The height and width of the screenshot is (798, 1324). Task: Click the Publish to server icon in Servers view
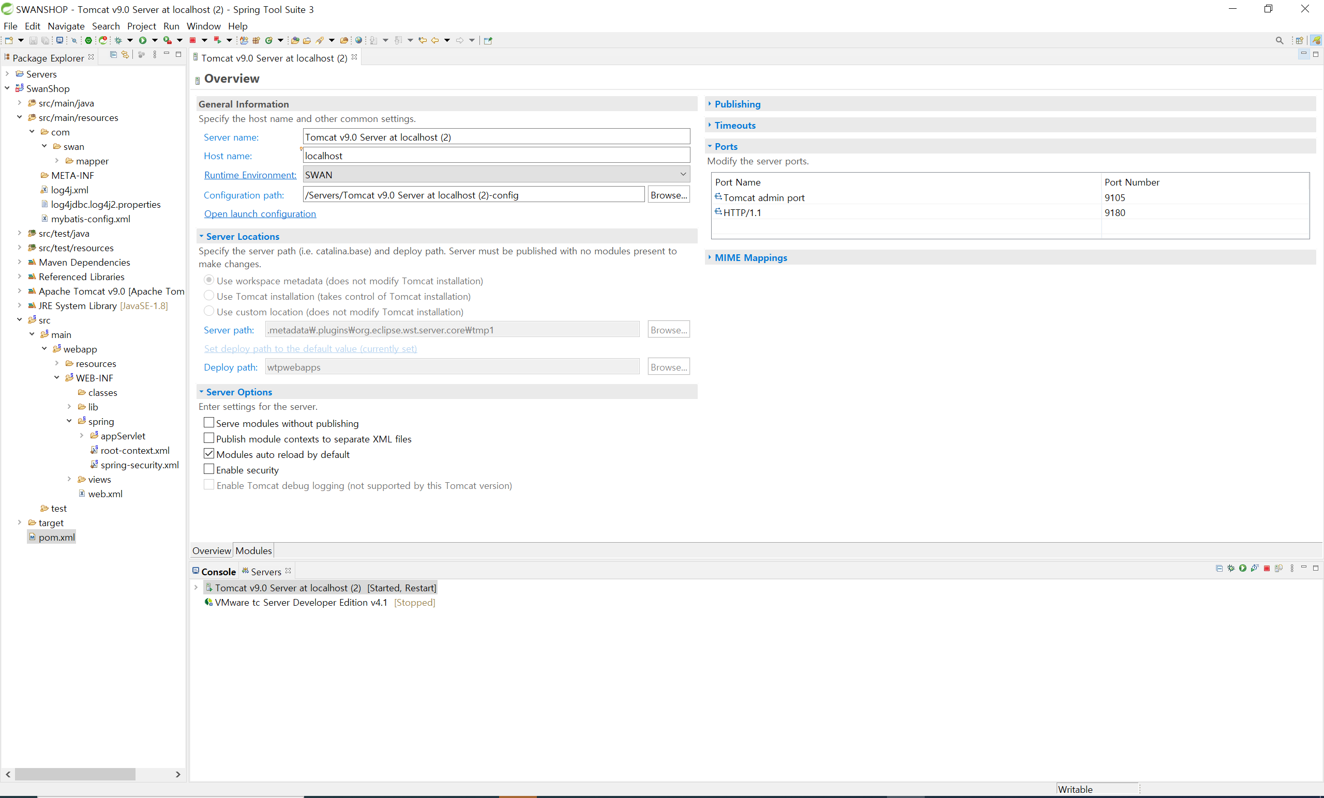click(1278, 568)
